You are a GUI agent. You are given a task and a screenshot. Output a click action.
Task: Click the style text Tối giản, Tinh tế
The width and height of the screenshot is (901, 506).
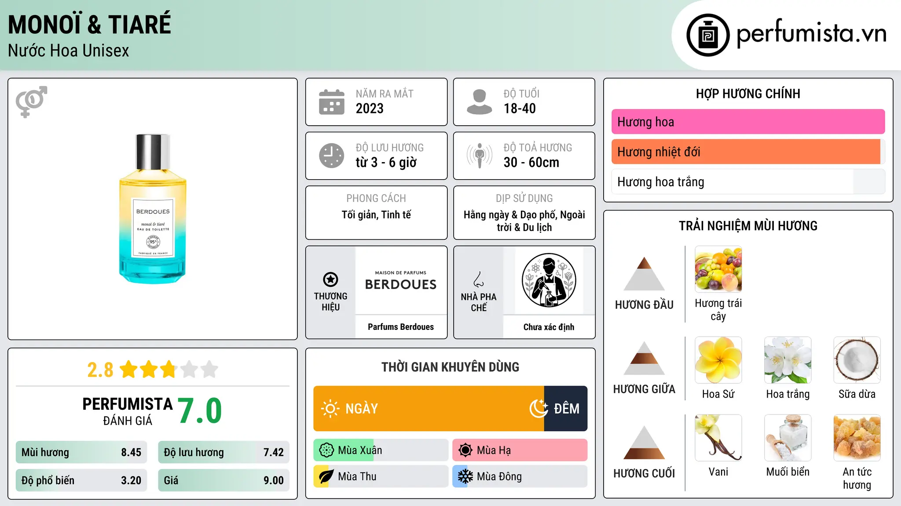tap(376, 215)
